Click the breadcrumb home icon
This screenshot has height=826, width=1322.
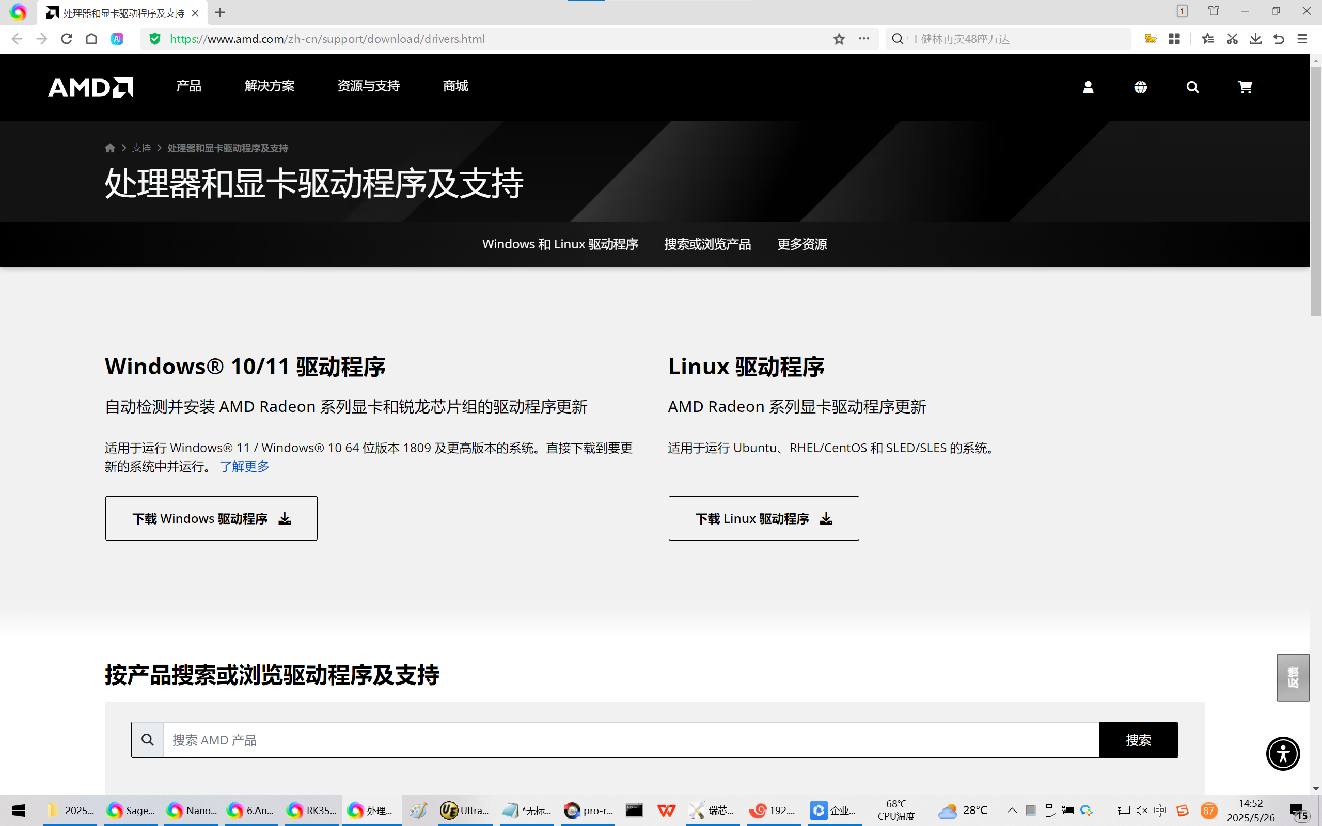click(110, 148)
